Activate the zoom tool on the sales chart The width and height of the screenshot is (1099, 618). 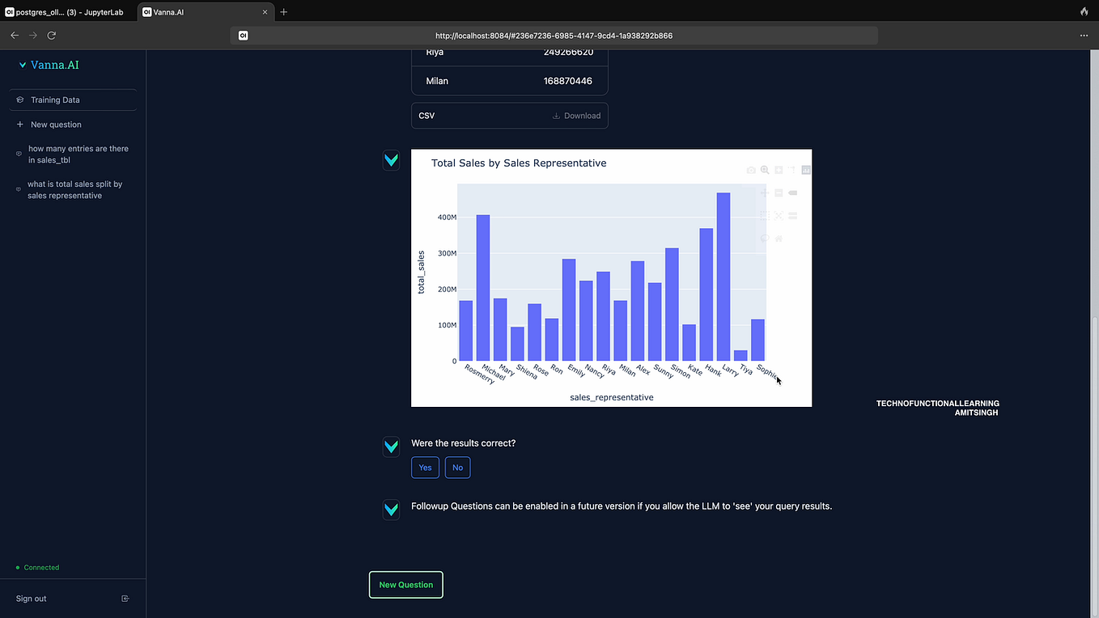click(765, 170)
